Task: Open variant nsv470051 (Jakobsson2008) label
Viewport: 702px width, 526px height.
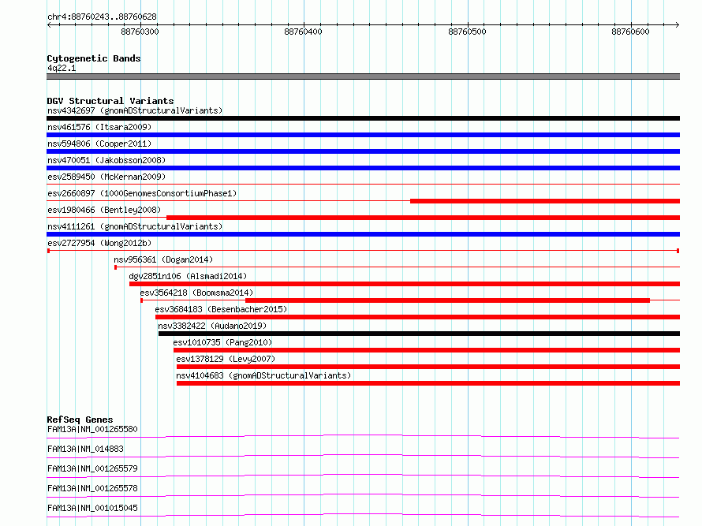Action: coord(106,160)
